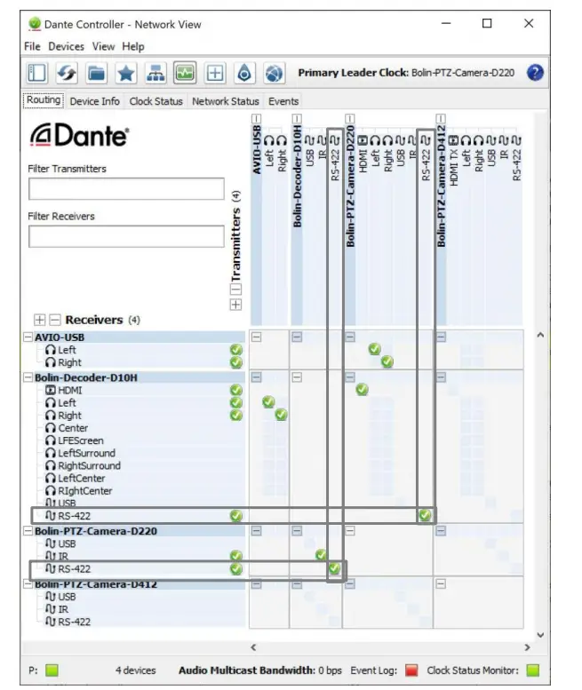The width and height of the screenshot is (582, 690).
Task: Click the vertical scrollbar down arrow
Action: click(x=540, y=635)
